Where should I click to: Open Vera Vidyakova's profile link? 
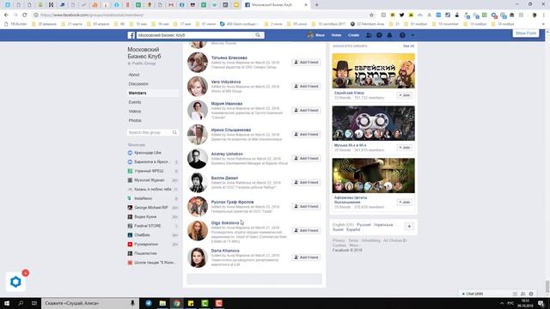[225, 82]
